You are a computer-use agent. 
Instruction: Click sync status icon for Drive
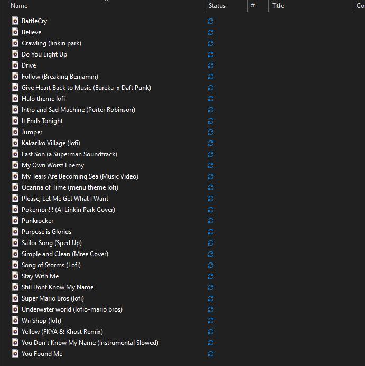point(211,65)
